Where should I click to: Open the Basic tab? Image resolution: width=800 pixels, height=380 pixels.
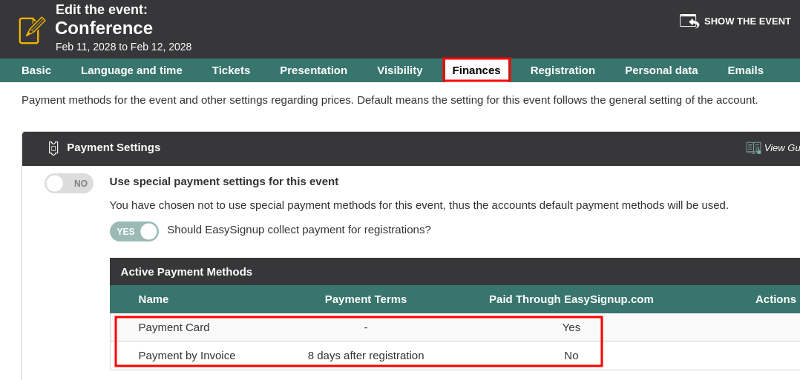[36, 70]
